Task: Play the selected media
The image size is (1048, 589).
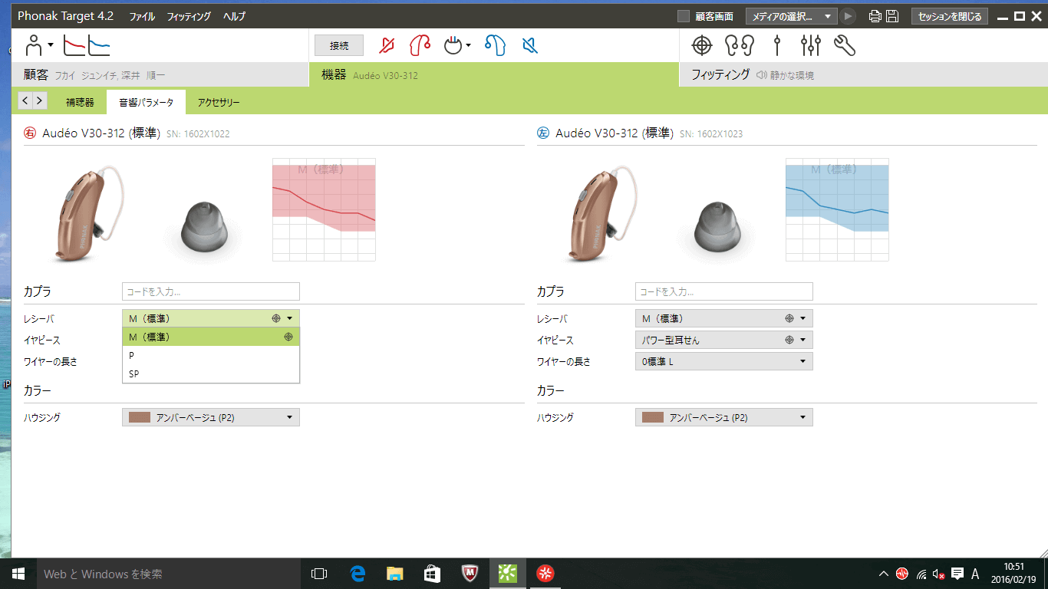Action: 848,16
